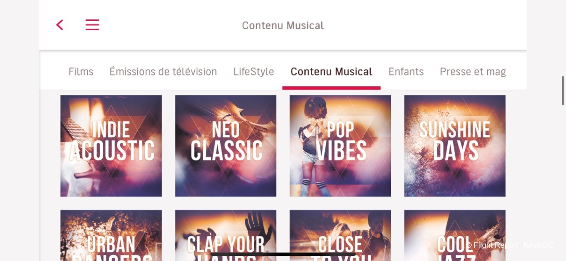The height and width of the screenshot is (261, 566).
Task: Select the Émissions de télévision tab
Action: (x=163, y=72)
